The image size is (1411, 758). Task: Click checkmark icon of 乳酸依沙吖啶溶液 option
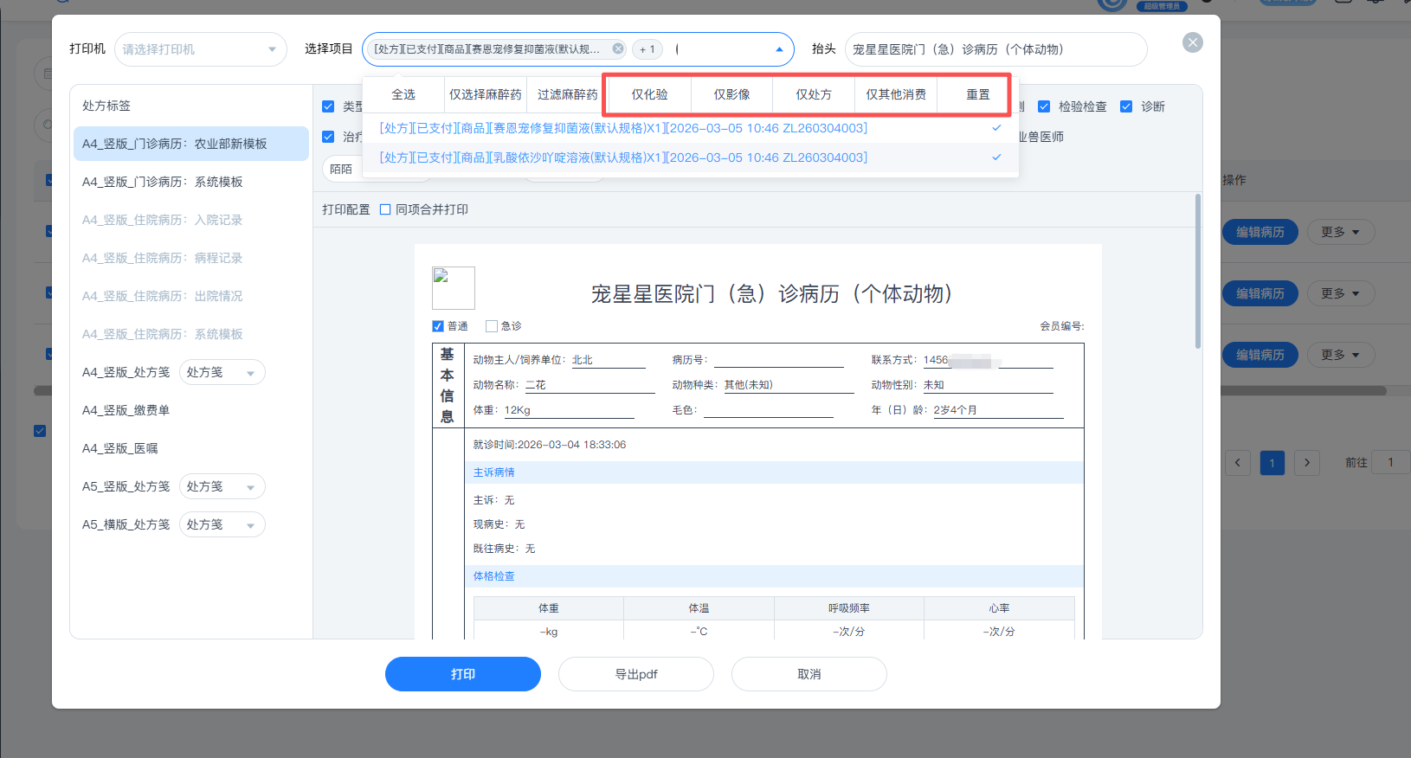coord(996,157)
